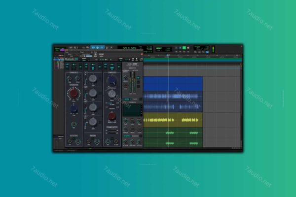
Task: Click the Attack slider in Compressor module
Action: tap(112, 103)
